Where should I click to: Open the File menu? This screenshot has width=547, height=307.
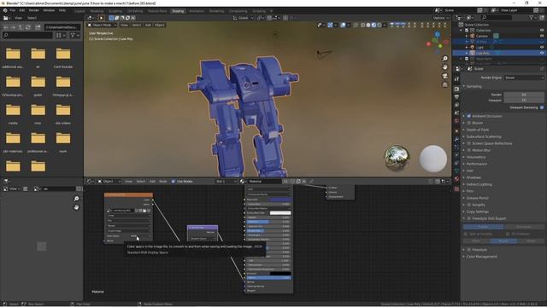click(x=13, y=10)
